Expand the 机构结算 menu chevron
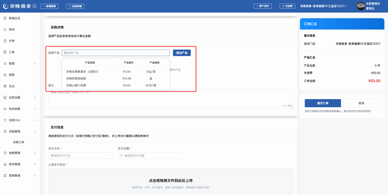This screenshot has height=195, width=388. click(35, 109)
